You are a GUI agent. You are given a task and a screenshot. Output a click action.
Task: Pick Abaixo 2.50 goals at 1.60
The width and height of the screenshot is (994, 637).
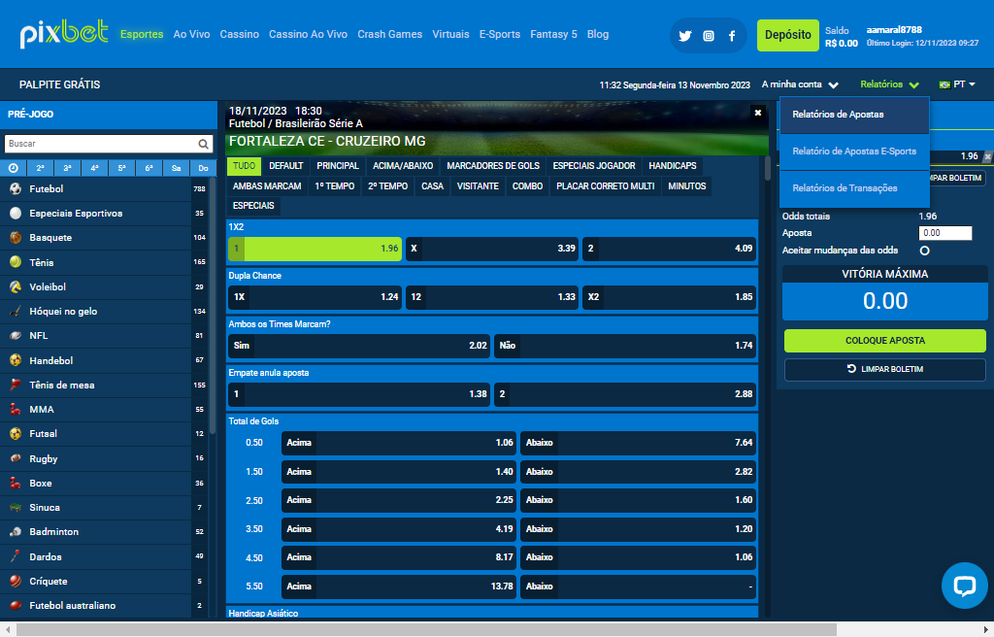pyautogui.click(x=639, y=500)
